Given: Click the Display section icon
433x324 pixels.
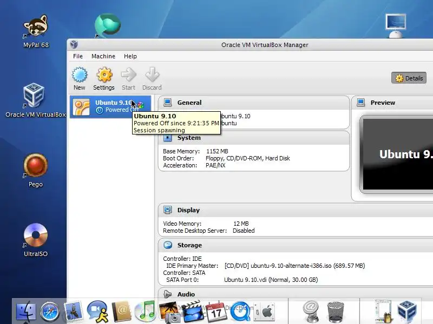Looking at the screenshot, I should coord(168,210).
